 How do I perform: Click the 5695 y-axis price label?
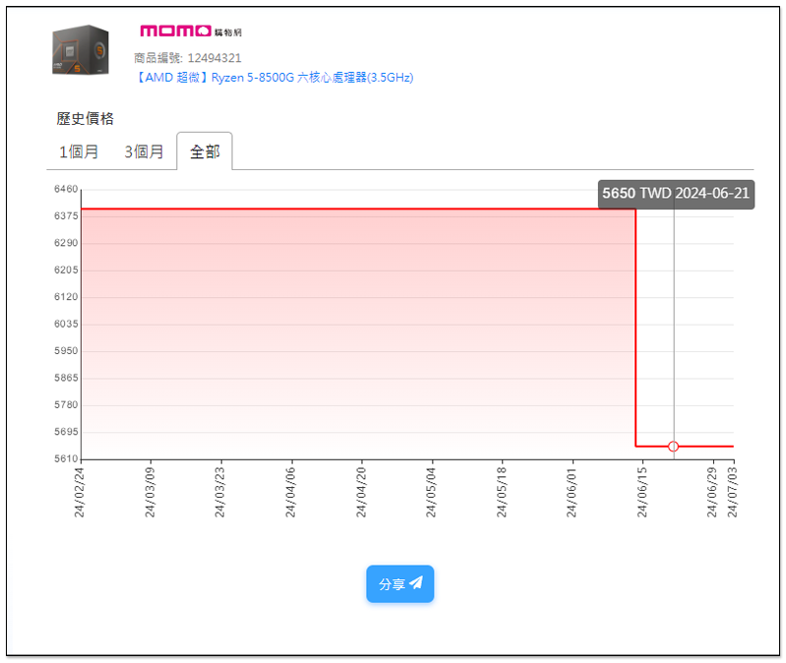[66, 432]
